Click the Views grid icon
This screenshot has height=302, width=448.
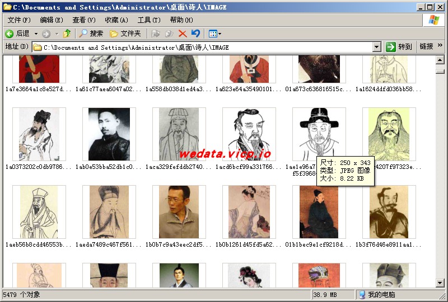213,34
